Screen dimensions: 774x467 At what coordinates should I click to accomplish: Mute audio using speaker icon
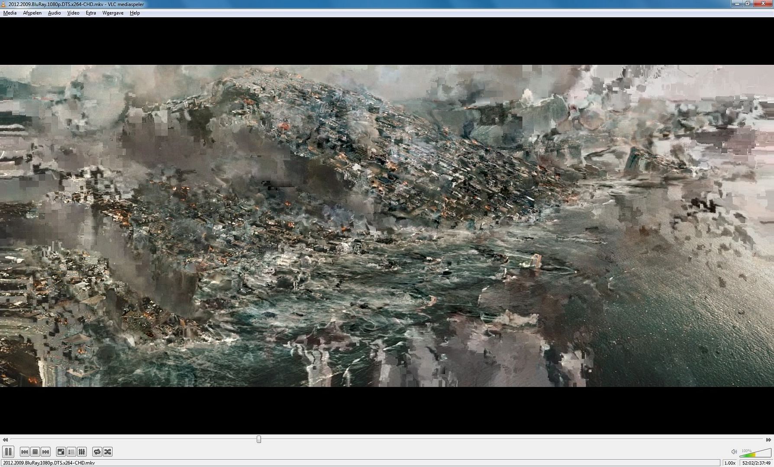(734, 452)
